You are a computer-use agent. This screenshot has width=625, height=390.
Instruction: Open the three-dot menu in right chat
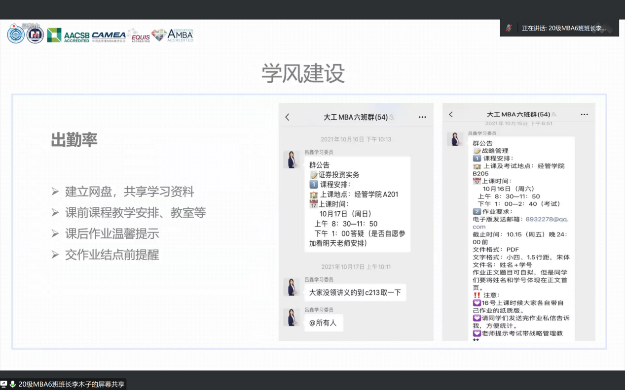(584, 114)
